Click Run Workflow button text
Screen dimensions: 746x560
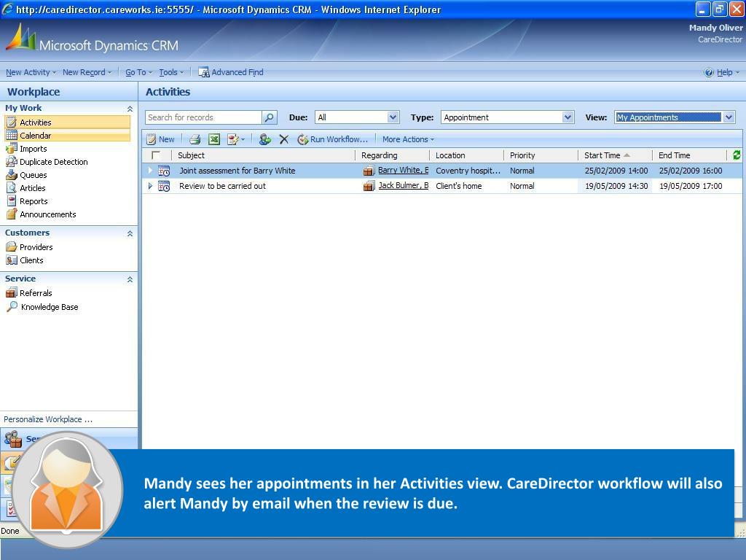[339, 139]
